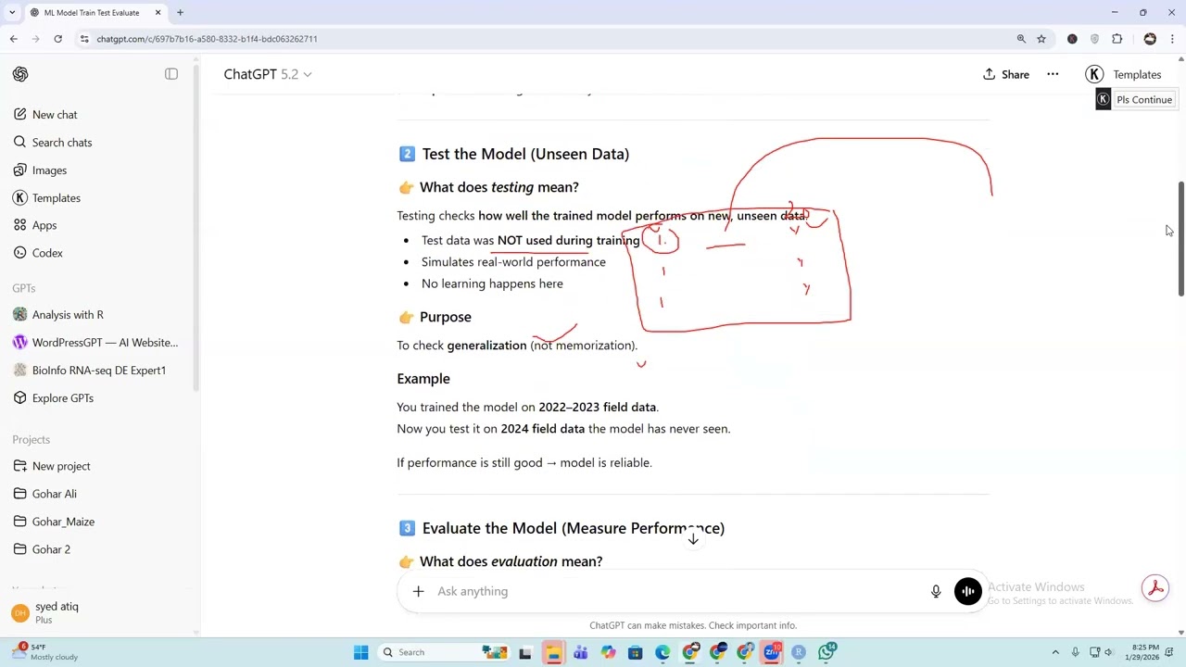Open the three-dot conversation options menu

coord(1053,74)
